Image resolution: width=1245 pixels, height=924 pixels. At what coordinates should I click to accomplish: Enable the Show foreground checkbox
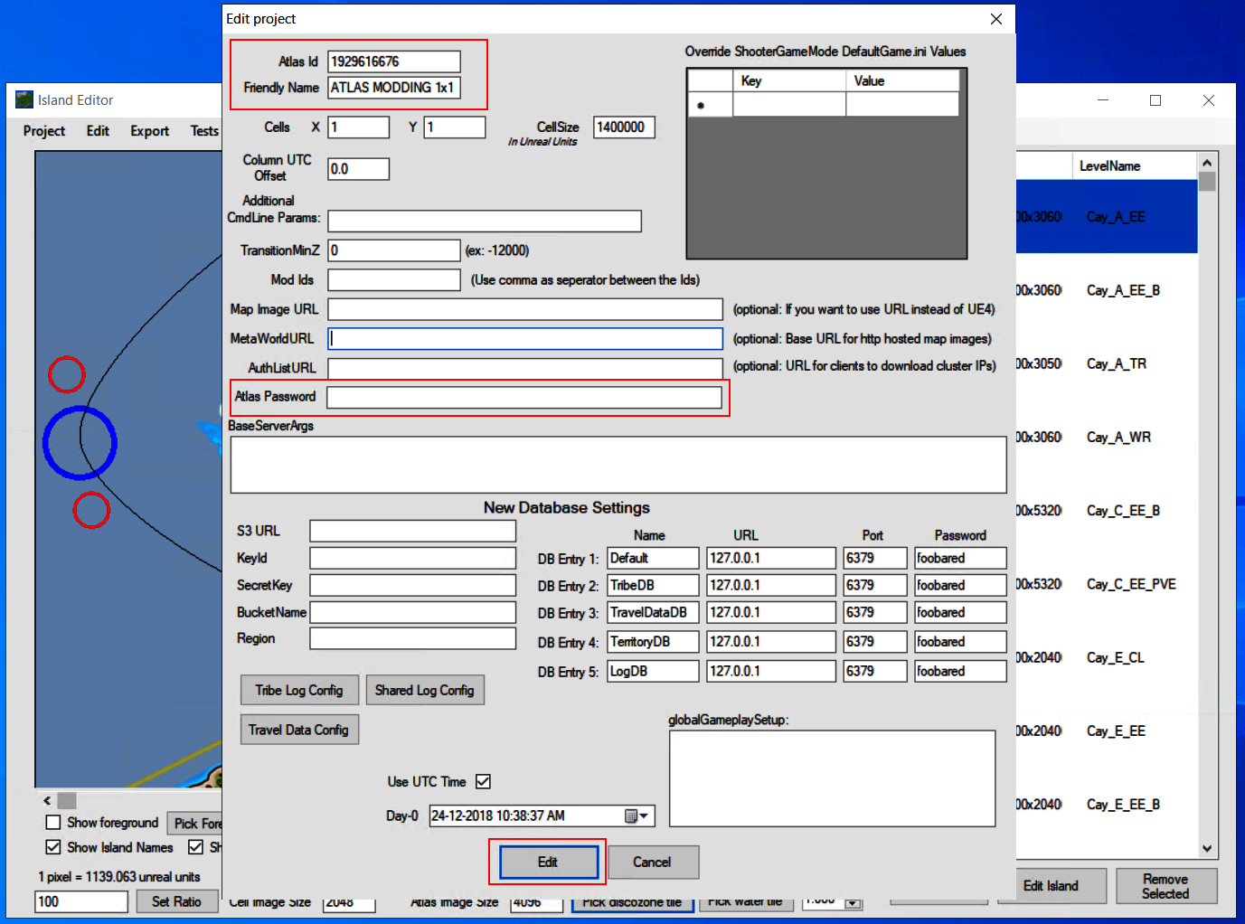pyautogui.click(x=54, y=822)
